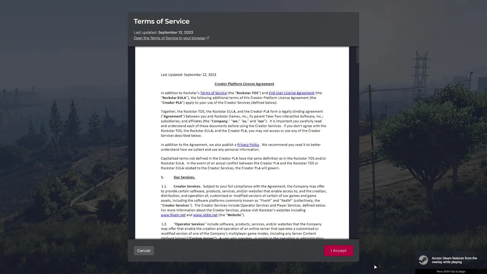Cancel the Terms of Service dialog
The height and width of the screenshot is (274, 487).
pos(144,250)
